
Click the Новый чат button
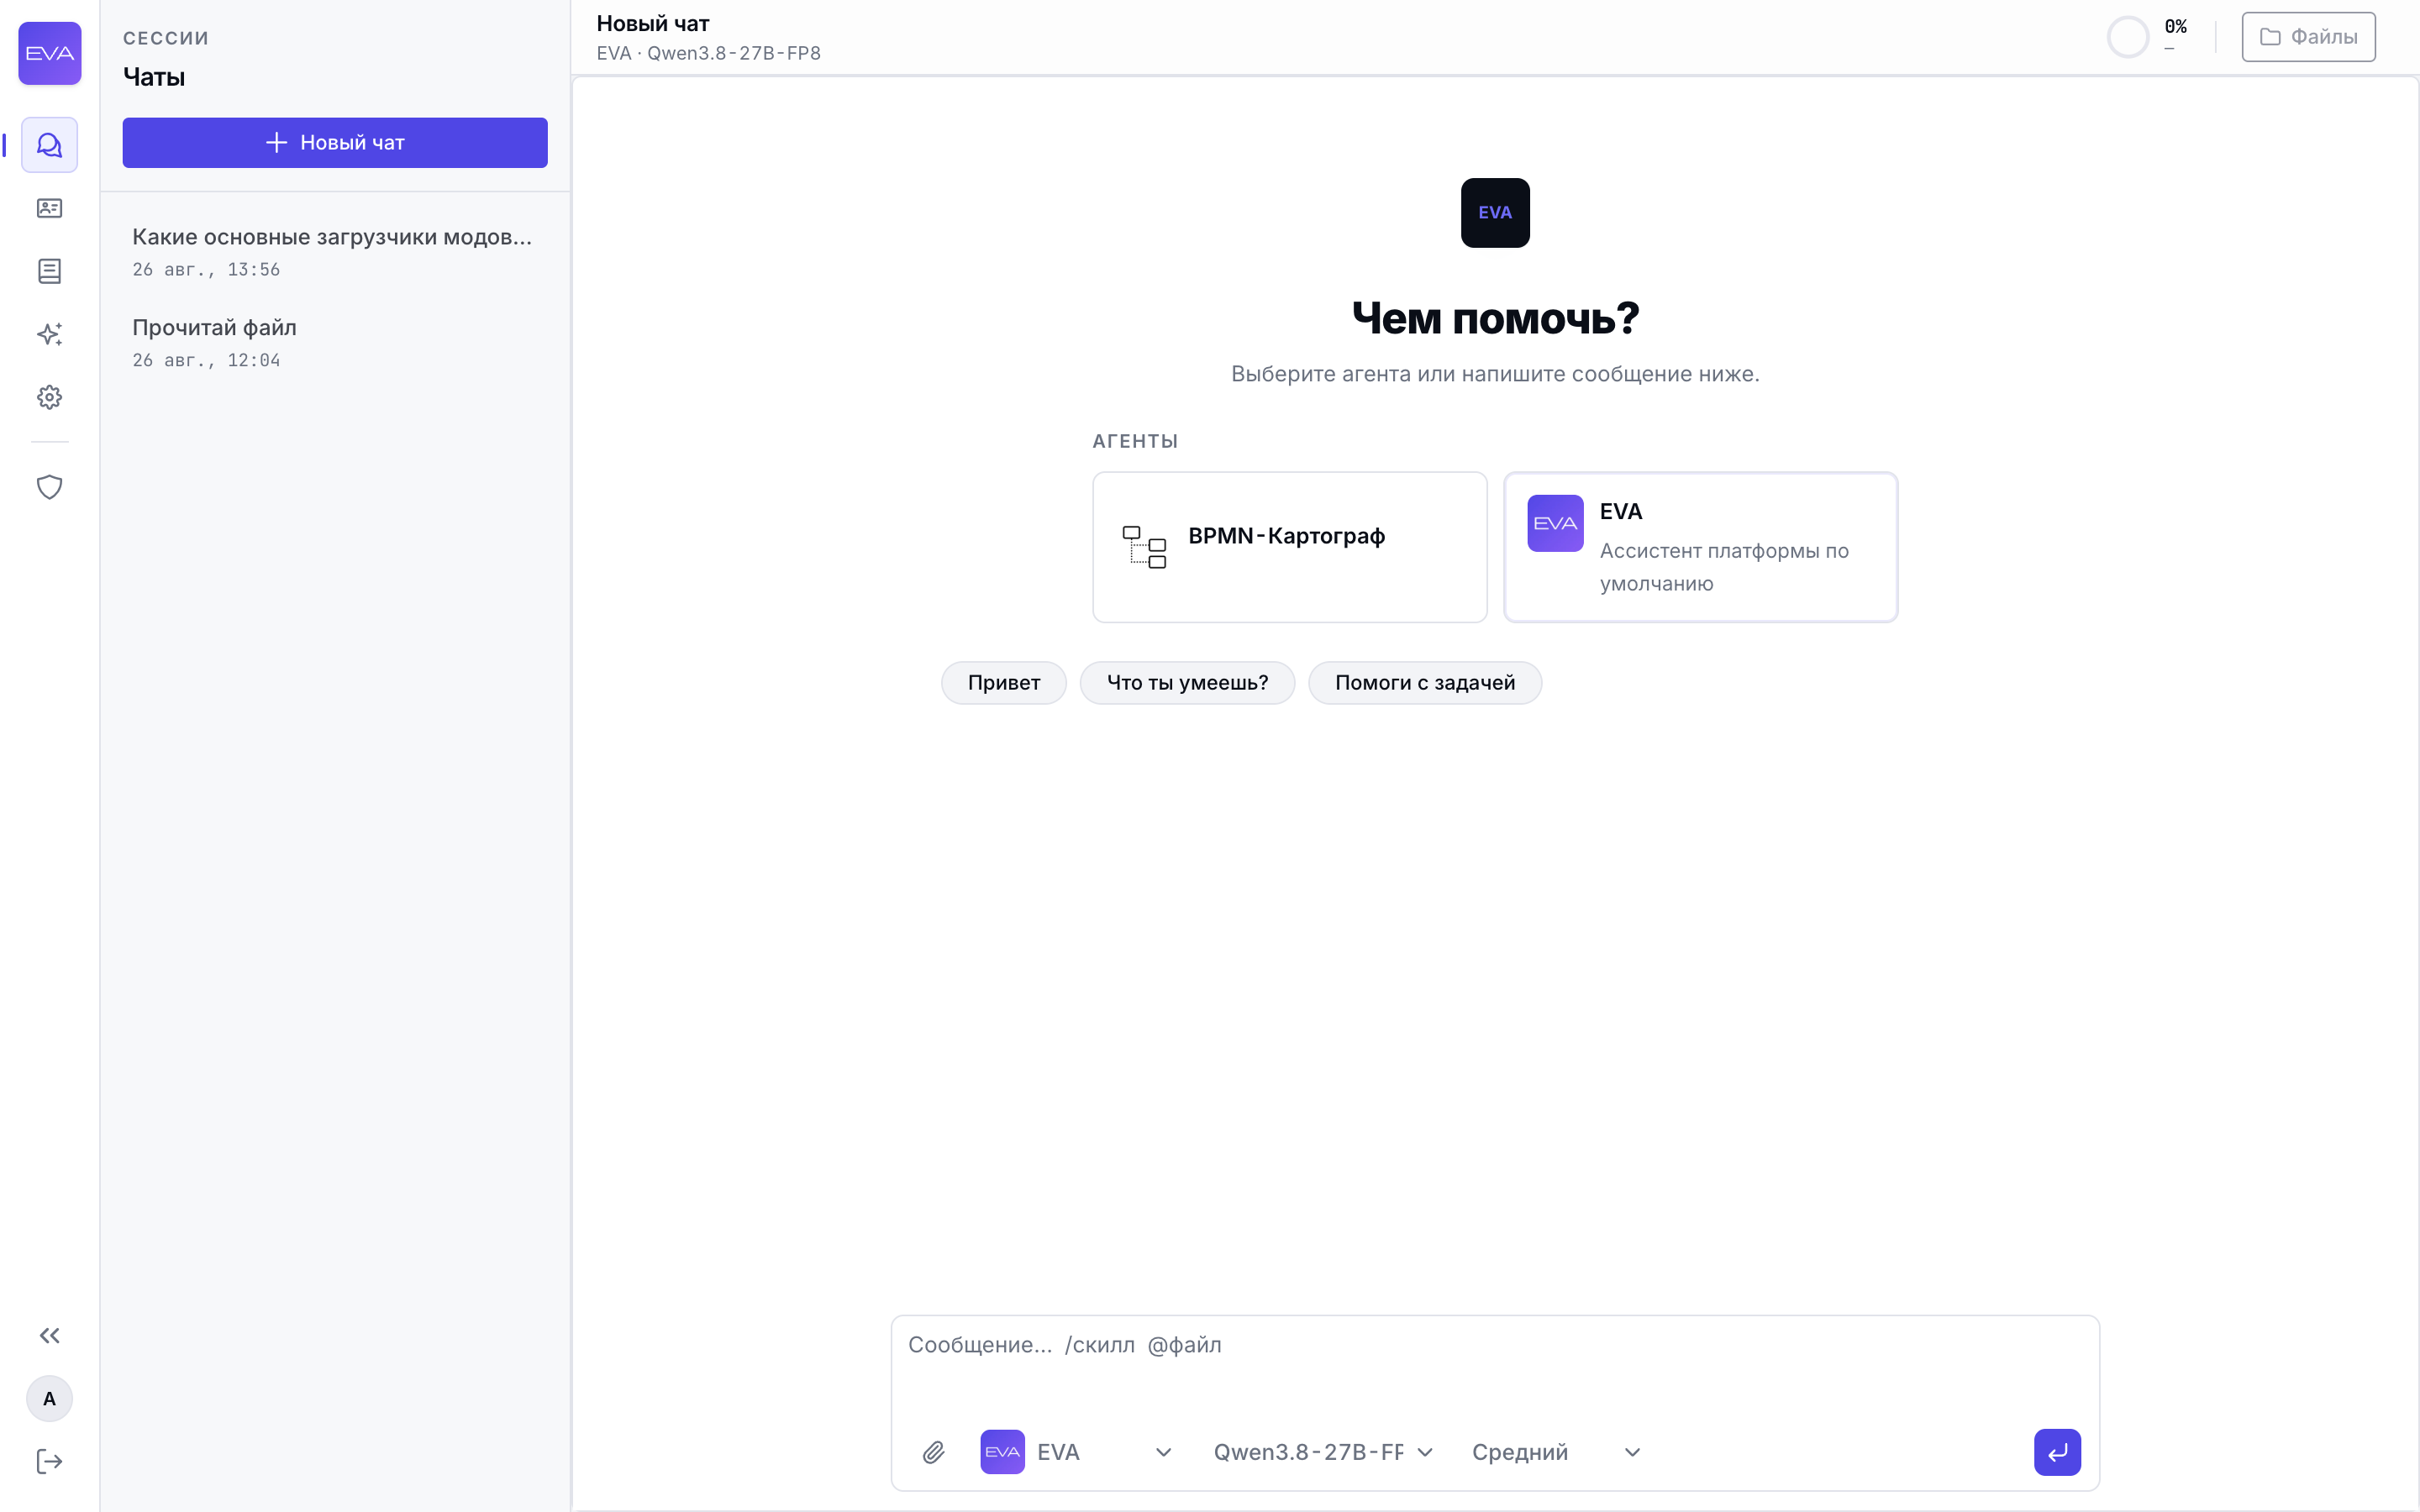click(335, 143)
